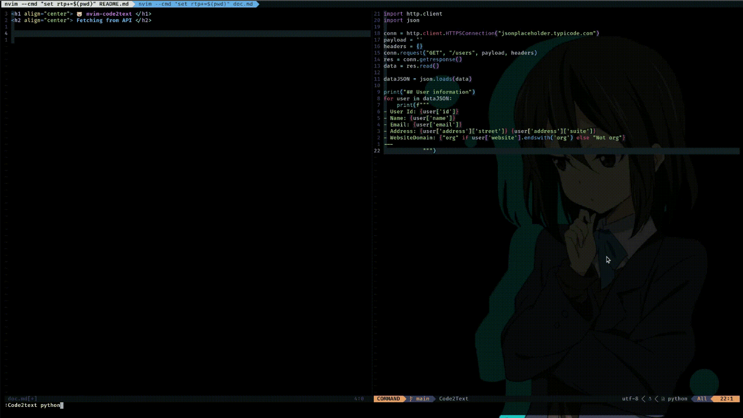The image size is (743, 418).
Task: Click the nvim-code2text heading text
Action: click(x=109, y=14)
